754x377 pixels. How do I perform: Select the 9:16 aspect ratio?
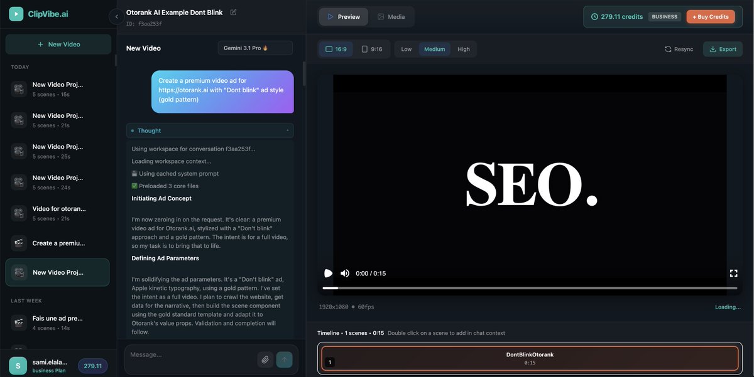(372, 49)
